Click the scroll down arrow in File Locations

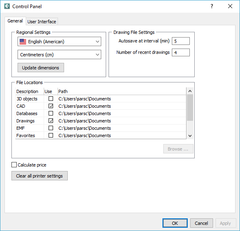(190, 135)
